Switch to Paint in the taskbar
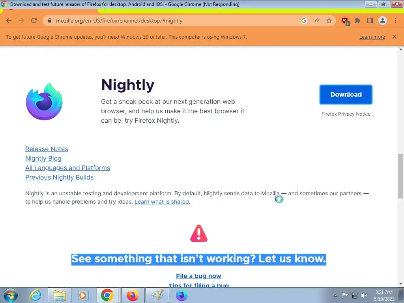 pyautogui.click(x=157, y=295)
